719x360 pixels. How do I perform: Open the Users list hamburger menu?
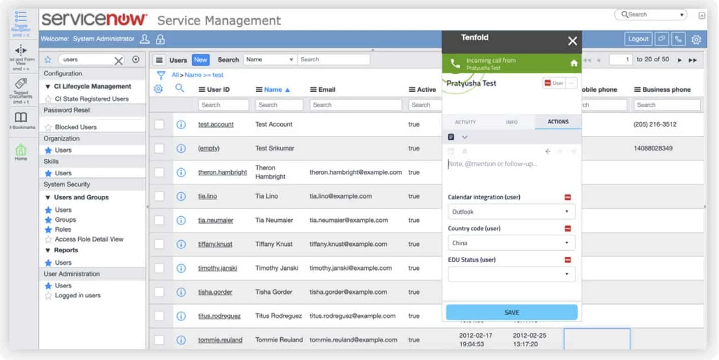click(160, 60)
